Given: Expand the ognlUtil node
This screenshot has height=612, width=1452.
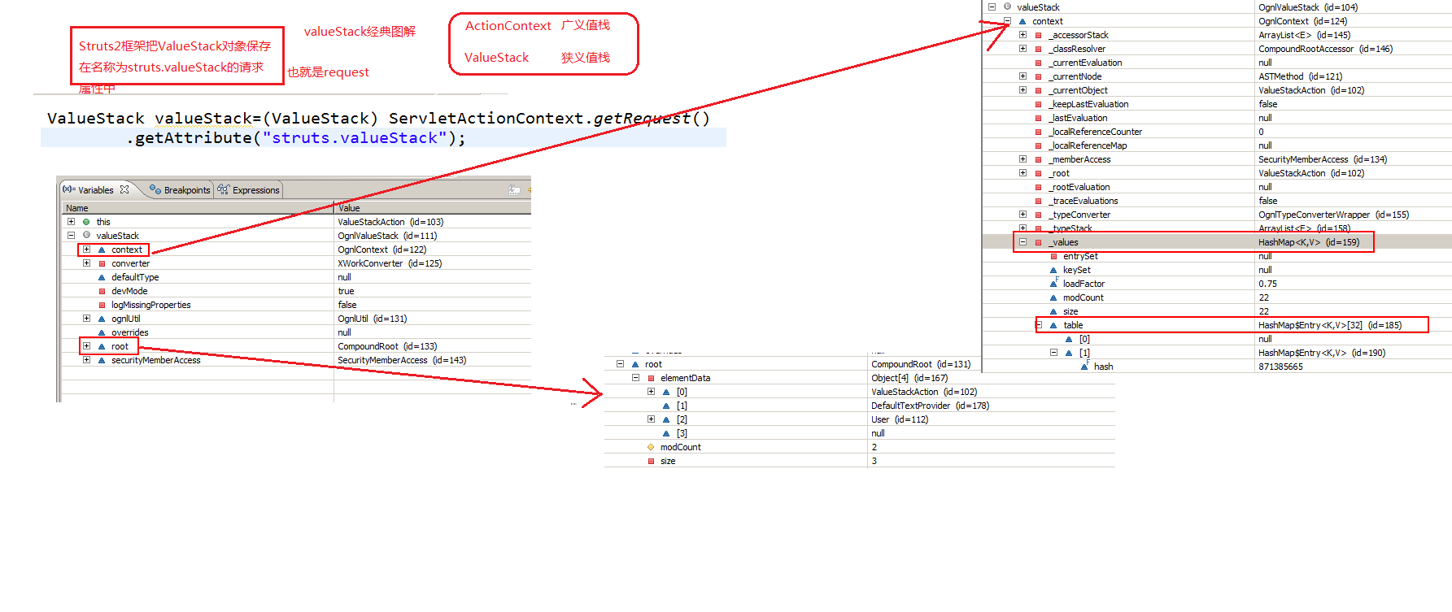Looking at the screenshot, I should (x=86, y=319).
